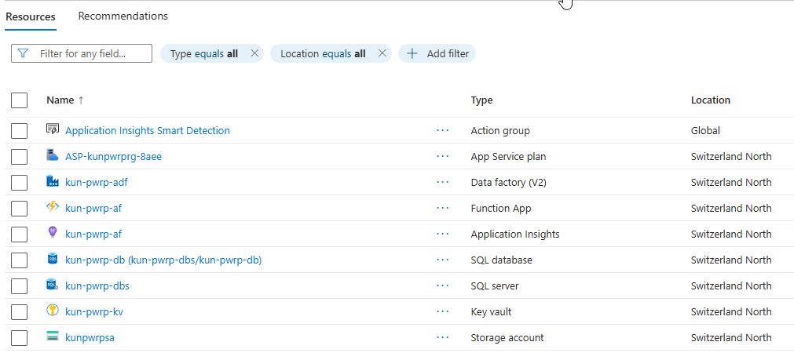Tick the checkbox for the Function App row
The height and width of the screenshot is (360, 794).
pos(20,209)
